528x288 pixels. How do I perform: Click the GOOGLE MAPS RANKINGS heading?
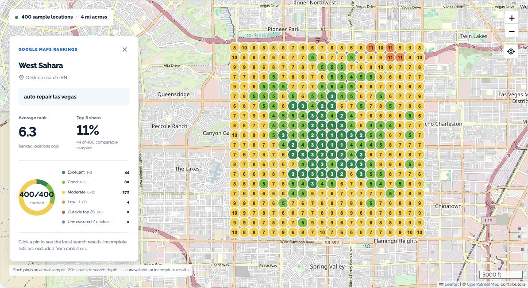coord(48,49)
